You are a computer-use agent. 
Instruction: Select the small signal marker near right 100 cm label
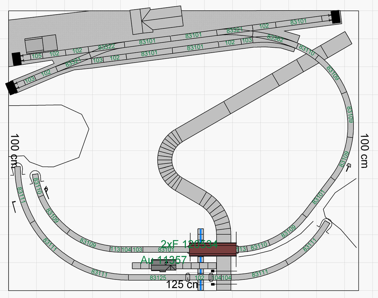(348, 166)
